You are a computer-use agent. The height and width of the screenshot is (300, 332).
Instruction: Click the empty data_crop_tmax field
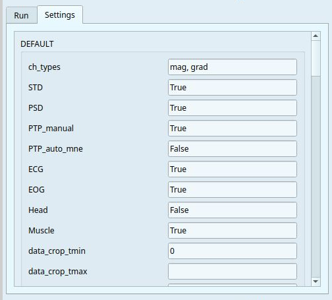tap(233, 271)
